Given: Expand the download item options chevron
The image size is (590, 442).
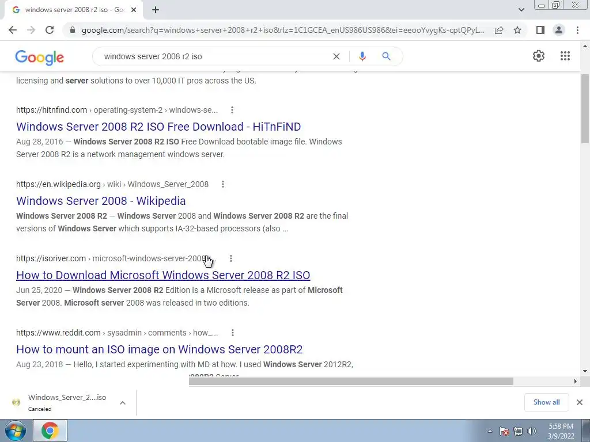Looking at the screenshot, I should 123,402.
